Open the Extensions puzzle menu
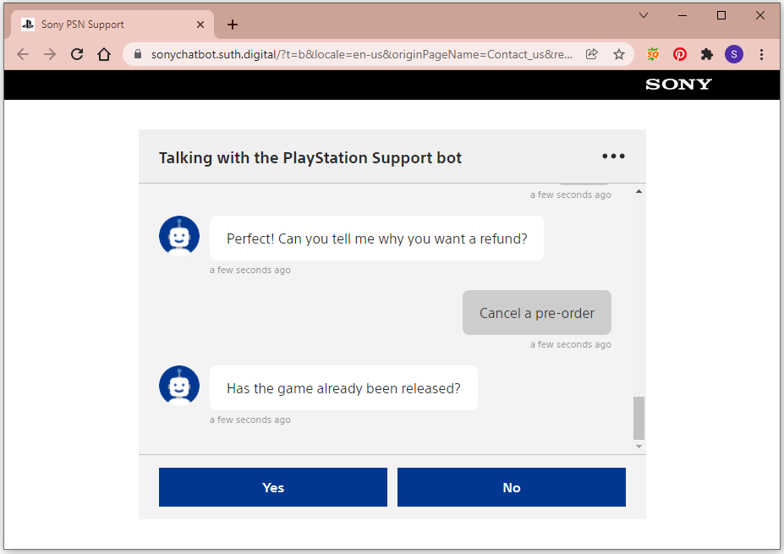Image resolution: width=784 pixels, height=554 pixels. click(x=706, y=54)
